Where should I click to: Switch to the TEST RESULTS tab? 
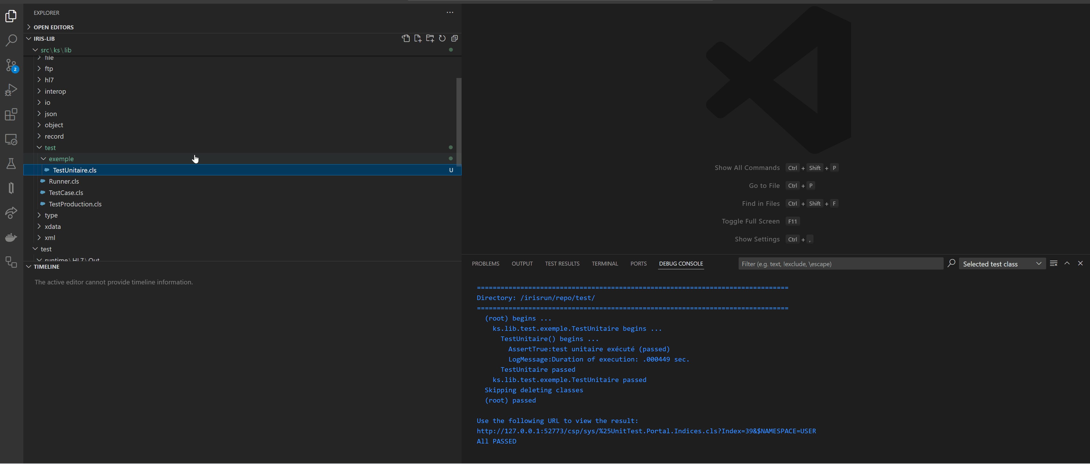coord(562,264)
